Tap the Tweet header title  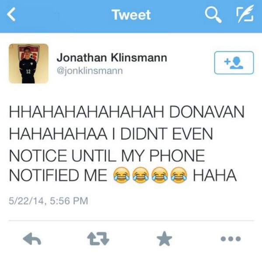[132, 15]
